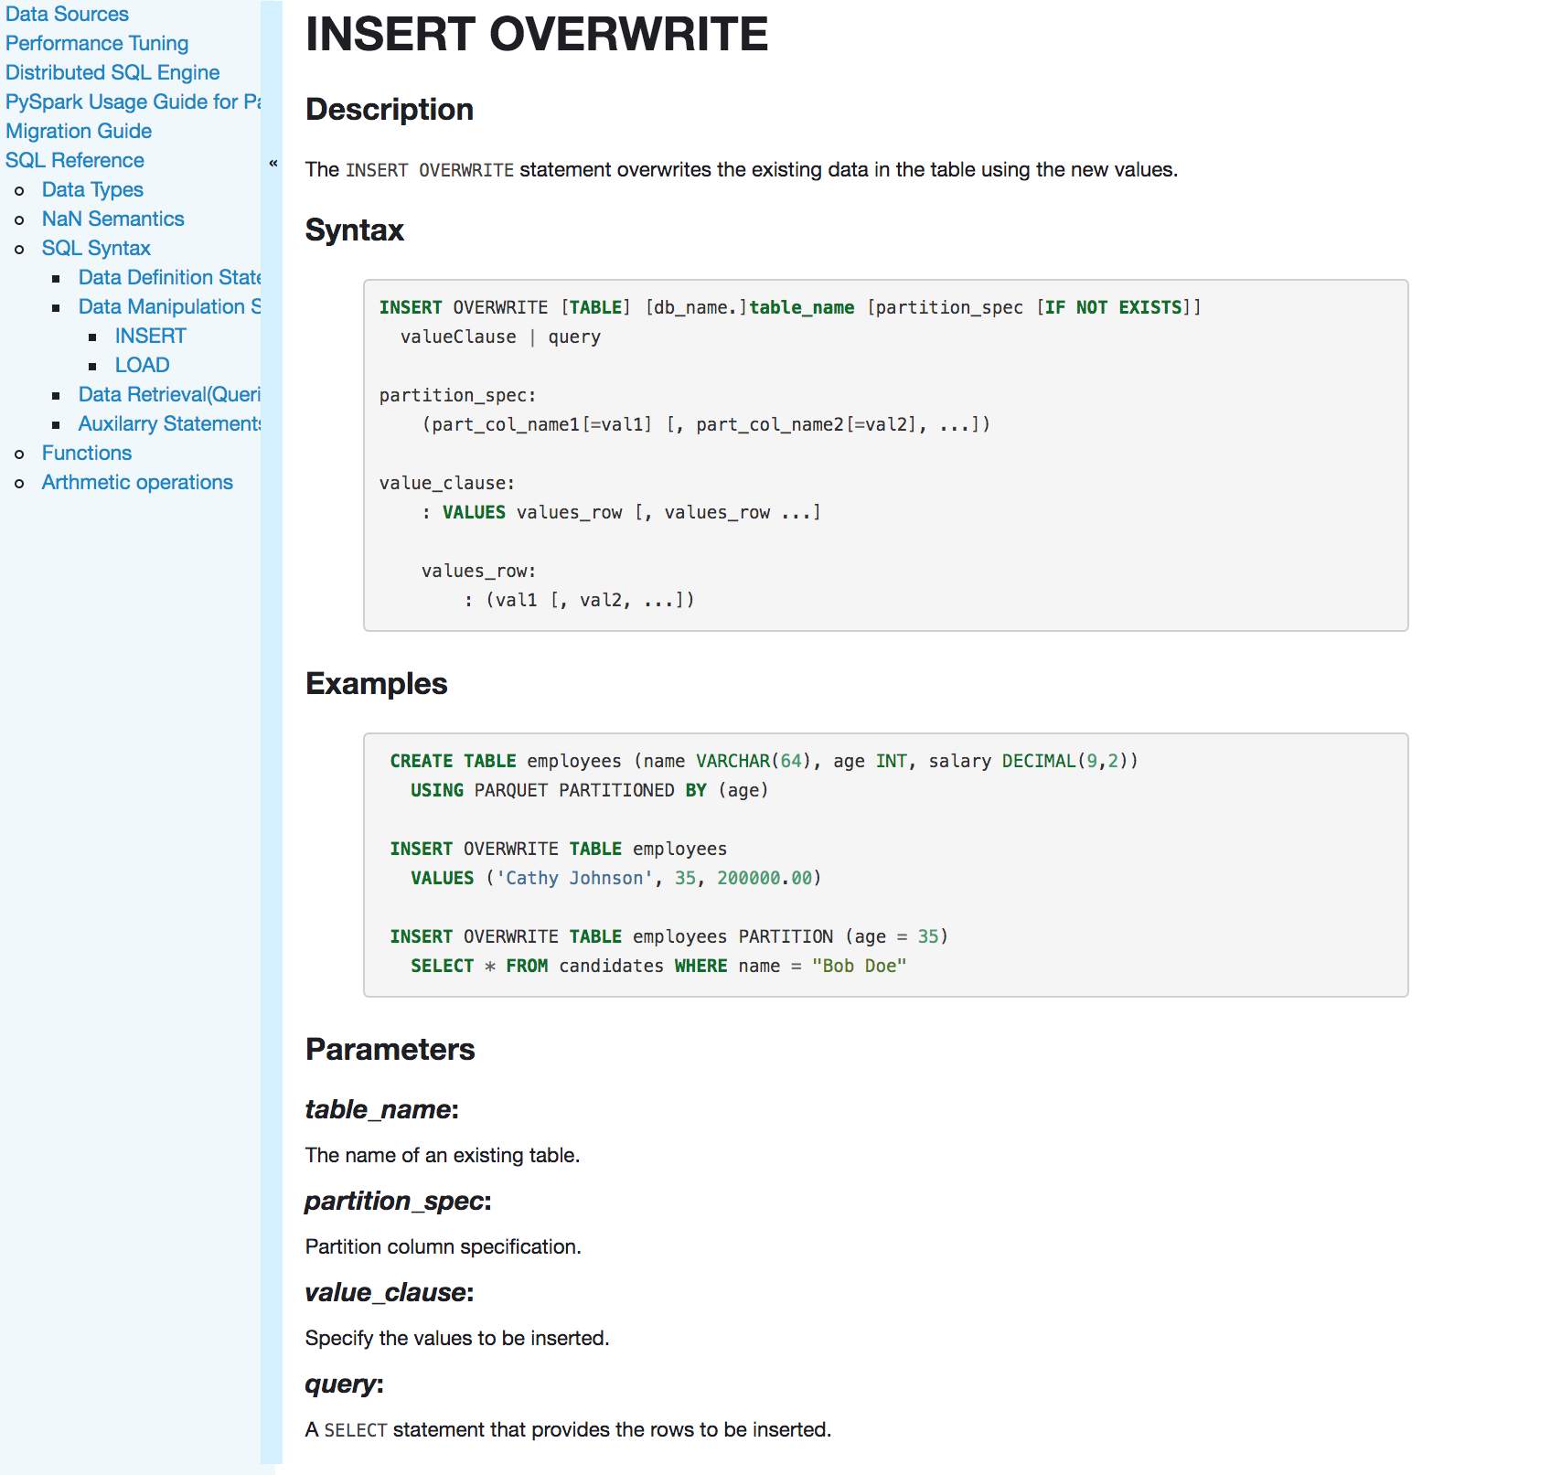Open the Performance Tuning link

point(97,43)
